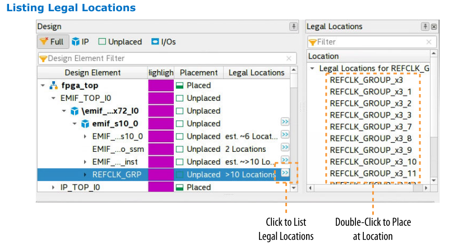Click the Placement column header
This screenshot has width=458, height=251.
pyautogui.click(x=198, y=72)
